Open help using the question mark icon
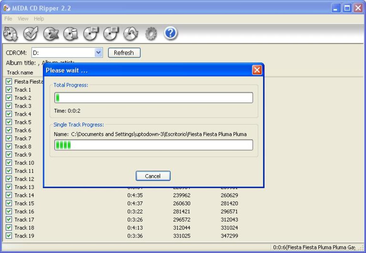Viewport: 366px width, 253px height. coord(171,33)
